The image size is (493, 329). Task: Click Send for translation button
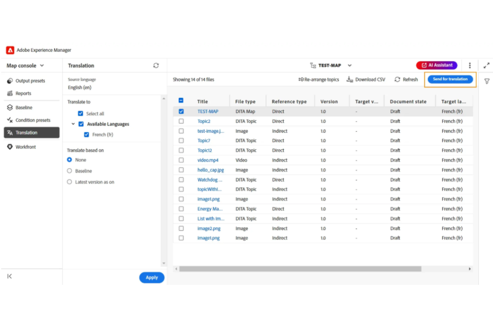pyautogui.click(x=450, y=79)
